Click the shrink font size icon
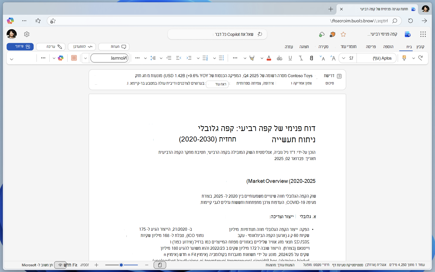The width and height of the screenshot is (435, 272). (322, 58)
